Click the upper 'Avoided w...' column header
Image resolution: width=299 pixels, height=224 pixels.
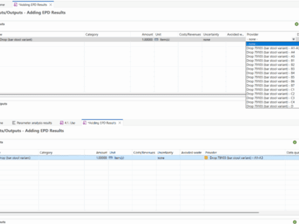click(x=236, y=35)
